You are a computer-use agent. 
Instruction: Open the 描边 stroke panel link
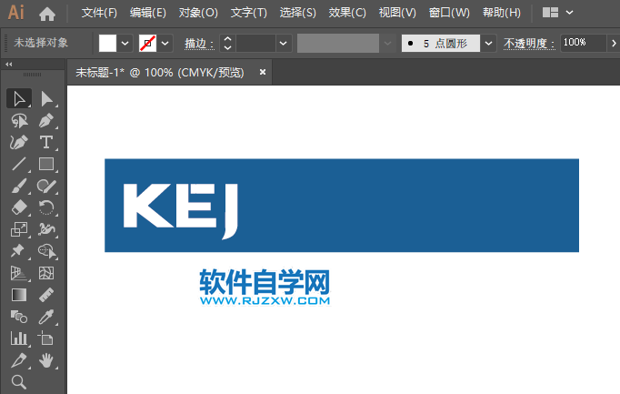[199, 44]
